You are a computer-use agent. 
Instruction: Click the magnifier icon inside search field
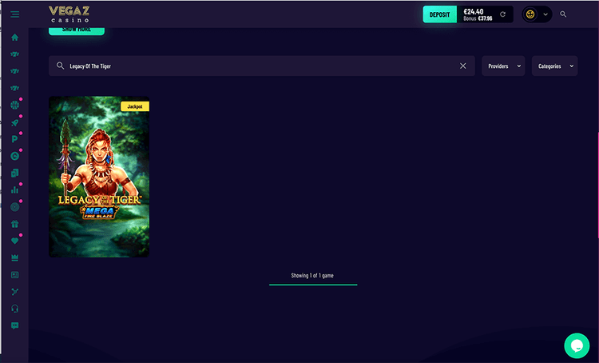[61, 66]
